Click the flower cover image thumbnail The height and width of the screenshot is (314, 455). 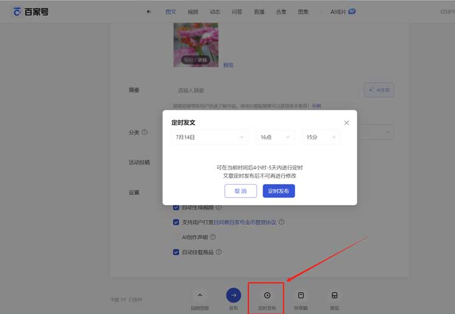196,45
